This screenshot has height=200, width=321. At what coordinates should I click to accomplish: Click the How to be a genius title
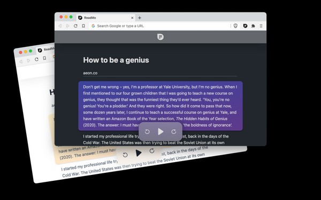click(116, 60)
